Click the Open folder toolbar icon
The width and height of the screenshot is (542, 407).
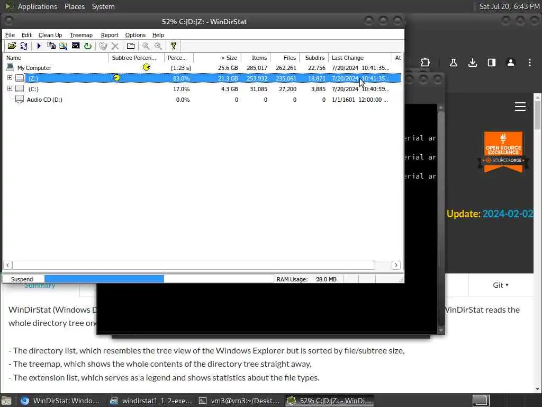click(12, 46)
